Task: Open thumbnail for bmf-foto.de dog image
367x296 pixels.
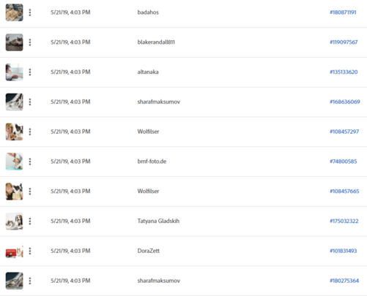Action: point(15,162)
